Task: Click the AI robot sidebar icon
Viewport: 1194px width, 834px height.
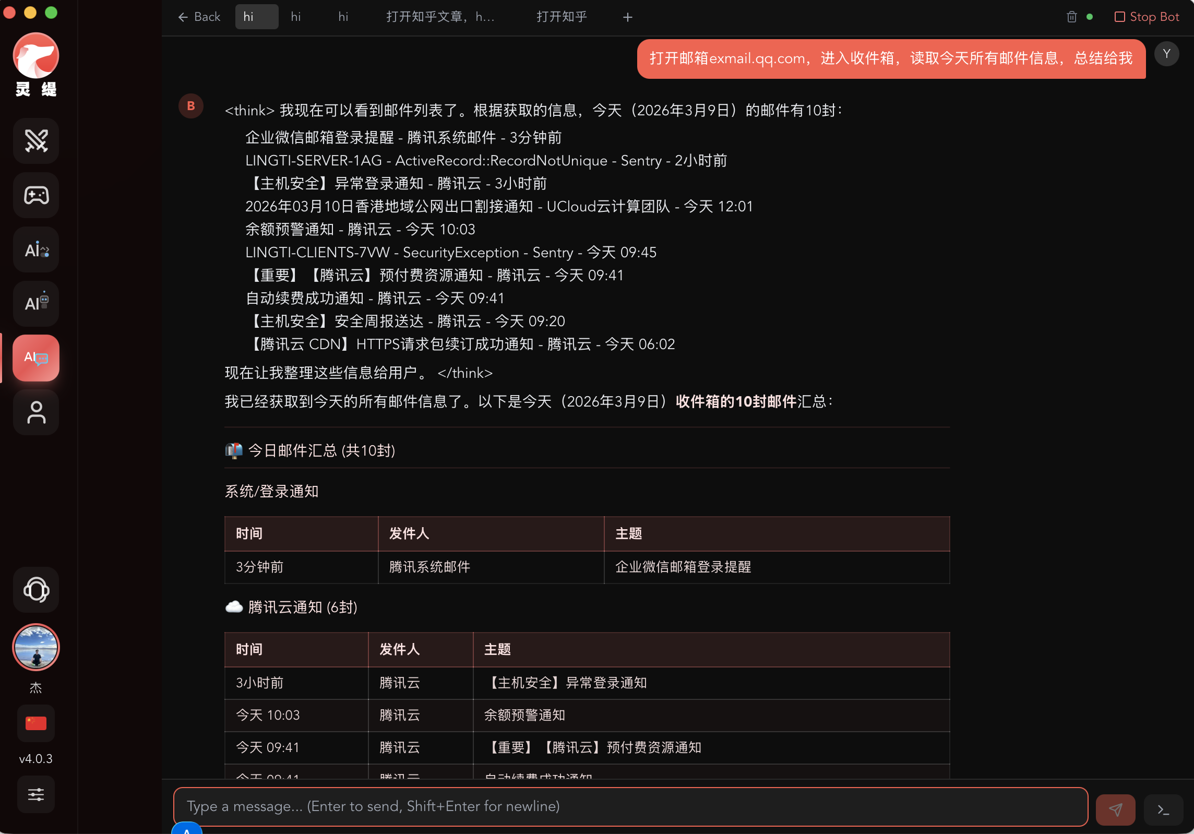Action: tap(36, 304)
